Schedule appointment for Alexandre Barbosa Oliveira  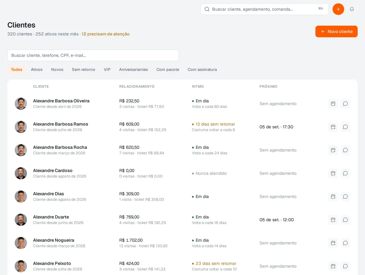point(333,104)
